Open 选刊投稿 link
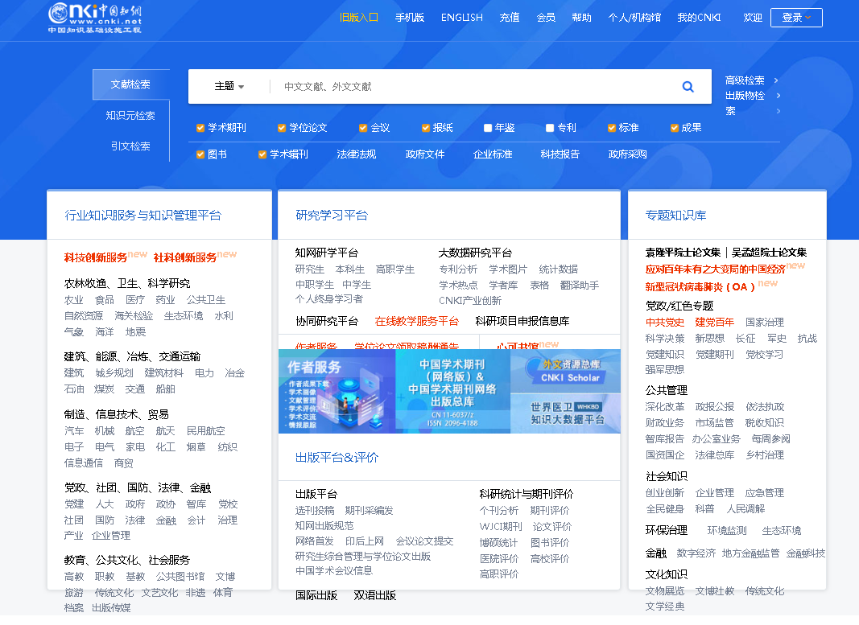The height and width of the screenshot is (625, 859). 315,511
